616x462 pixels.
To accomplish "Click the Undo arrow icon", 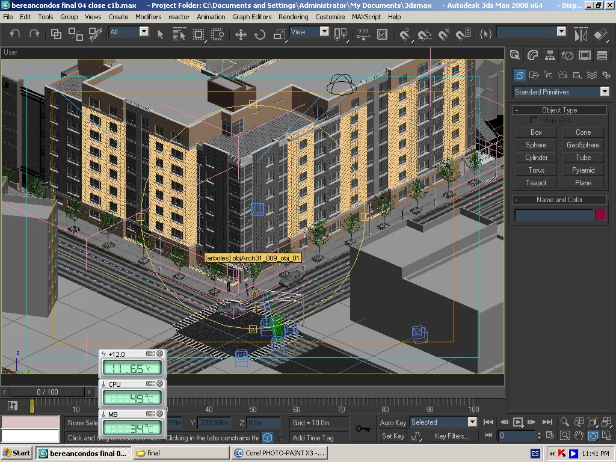I will click(x=14, y=34).
